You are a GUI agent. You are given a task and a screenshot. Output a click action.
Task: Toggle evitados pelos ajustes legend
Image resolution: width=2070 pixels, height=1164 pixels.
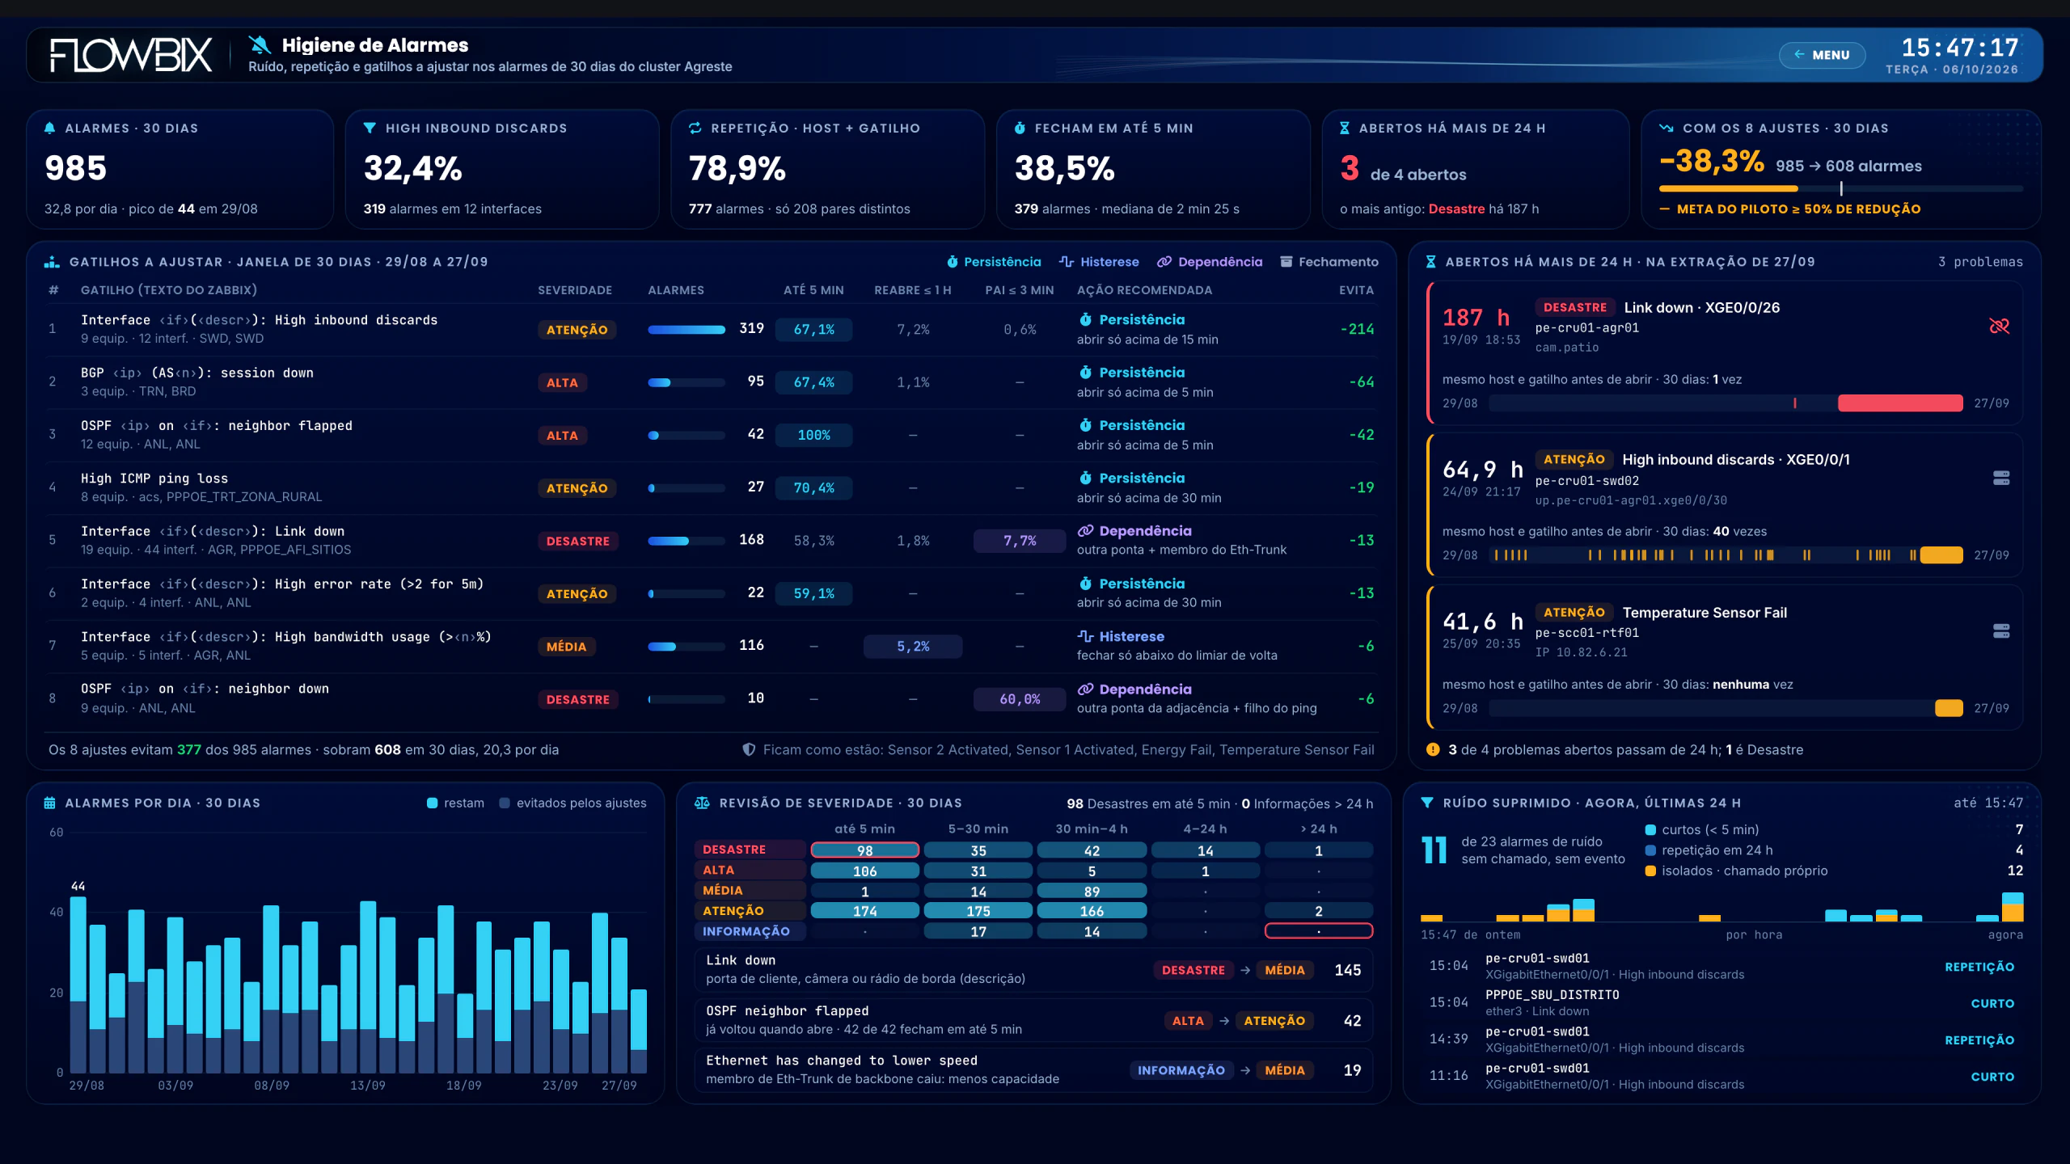pos(572,803)
